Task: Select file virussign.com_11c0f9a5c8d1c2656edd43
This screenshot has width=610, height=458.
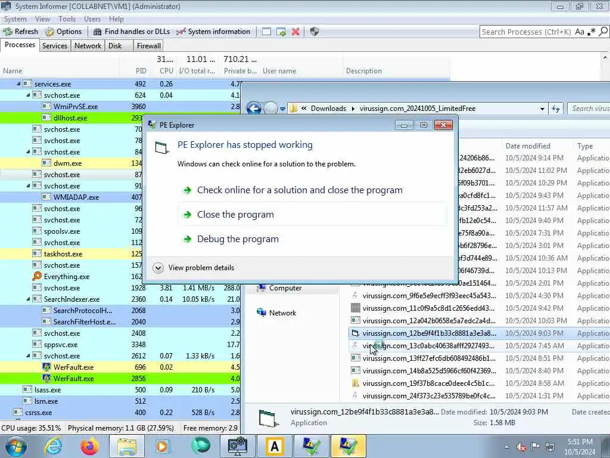Action: 428,308
